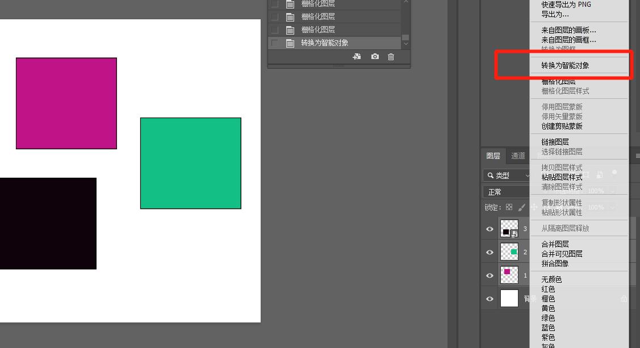This screenshot has width=640, height=348.
Task: Open the 正常 blend mode dropdown
Action: [505, 192]
